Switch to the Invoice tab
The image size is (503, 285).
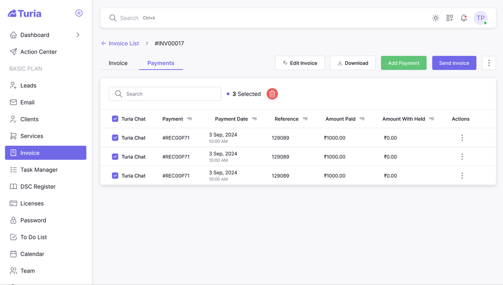point(118,63)
